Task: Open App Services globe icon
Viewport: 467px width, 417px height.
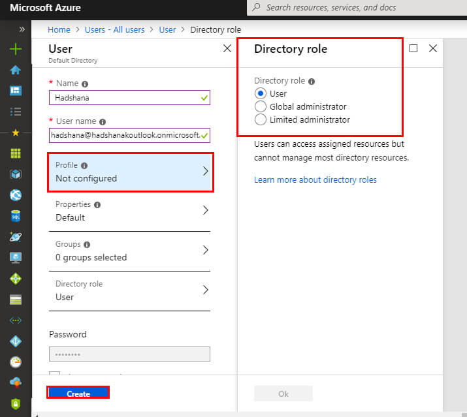Action: click(16, 195)
